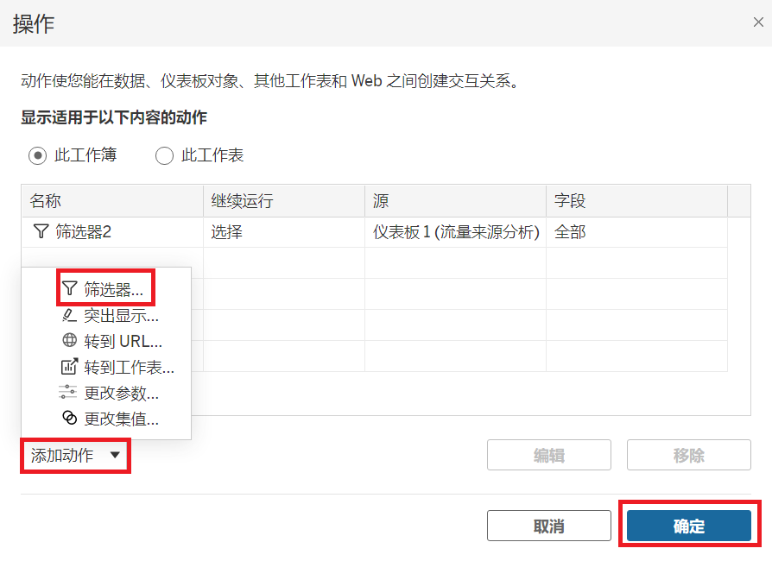Click the highlighter icon for 突出显示
The height and width of the screenshot is (561, 772).
coord(69,314)
